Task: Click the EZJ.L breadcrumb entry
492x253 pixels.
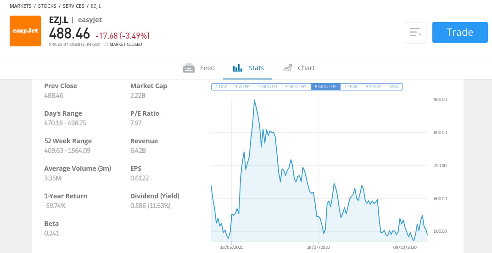Action: (96, 6)
